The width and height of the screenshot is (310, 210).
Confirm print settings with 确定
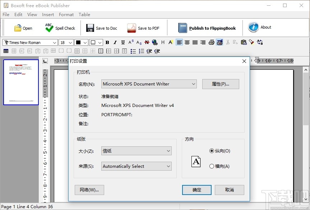tap(196, 190)
